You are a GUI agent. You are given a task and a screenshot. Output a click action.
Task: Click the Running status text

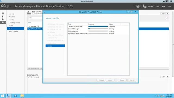(111, 29)
